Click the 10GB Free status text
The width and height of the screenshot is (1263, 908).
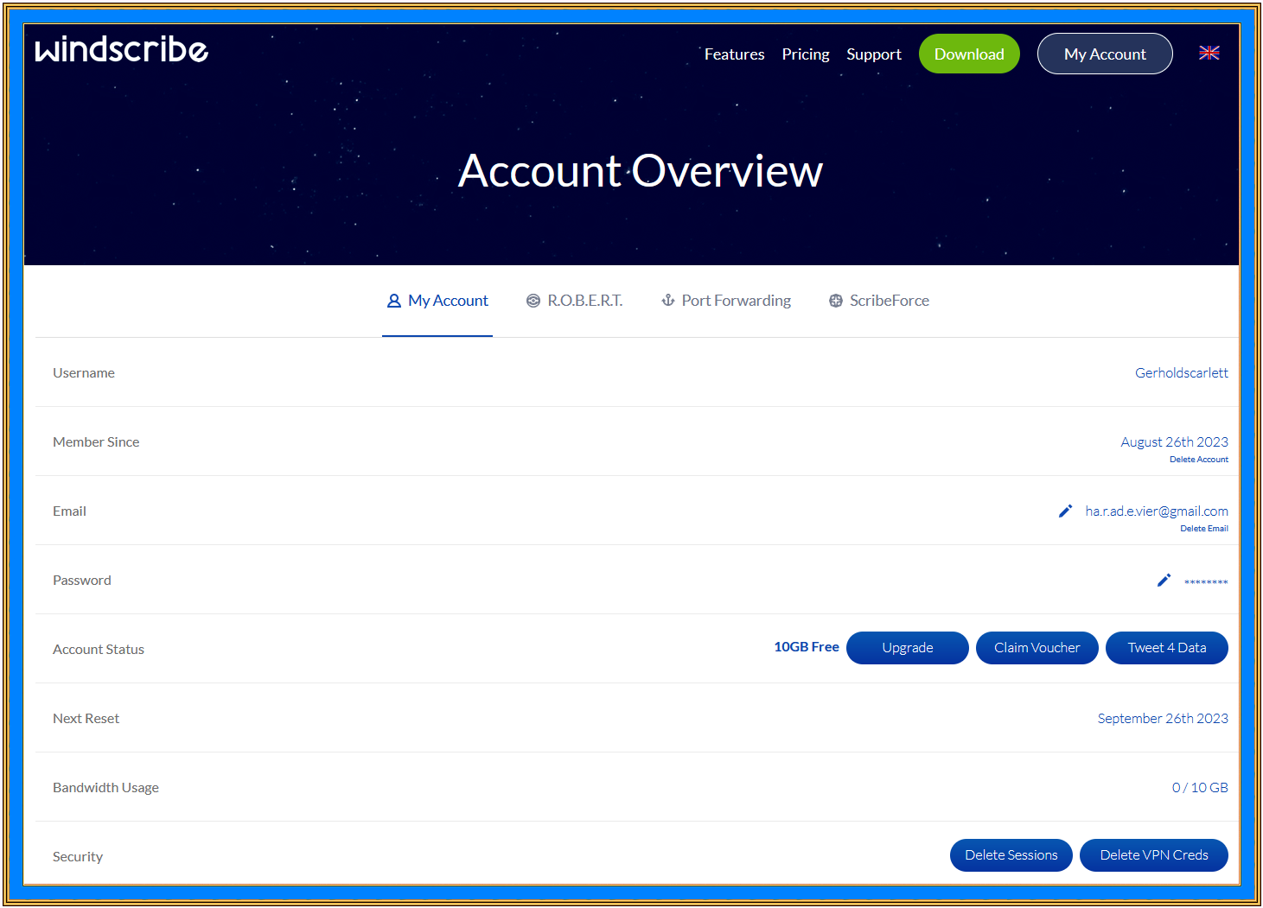(x=807, y=647)
